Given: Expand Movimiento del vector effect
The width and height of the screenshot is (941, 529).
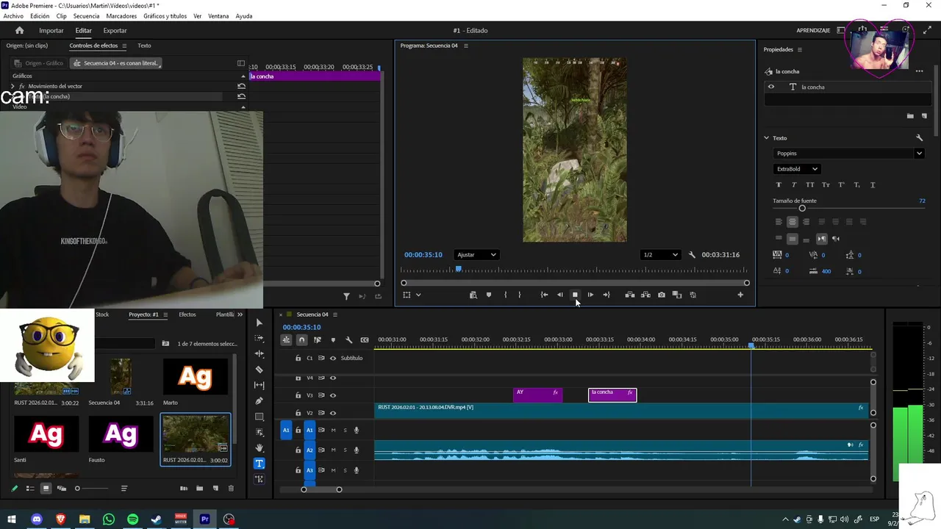Looking at the screenshot, I should 12,86.
